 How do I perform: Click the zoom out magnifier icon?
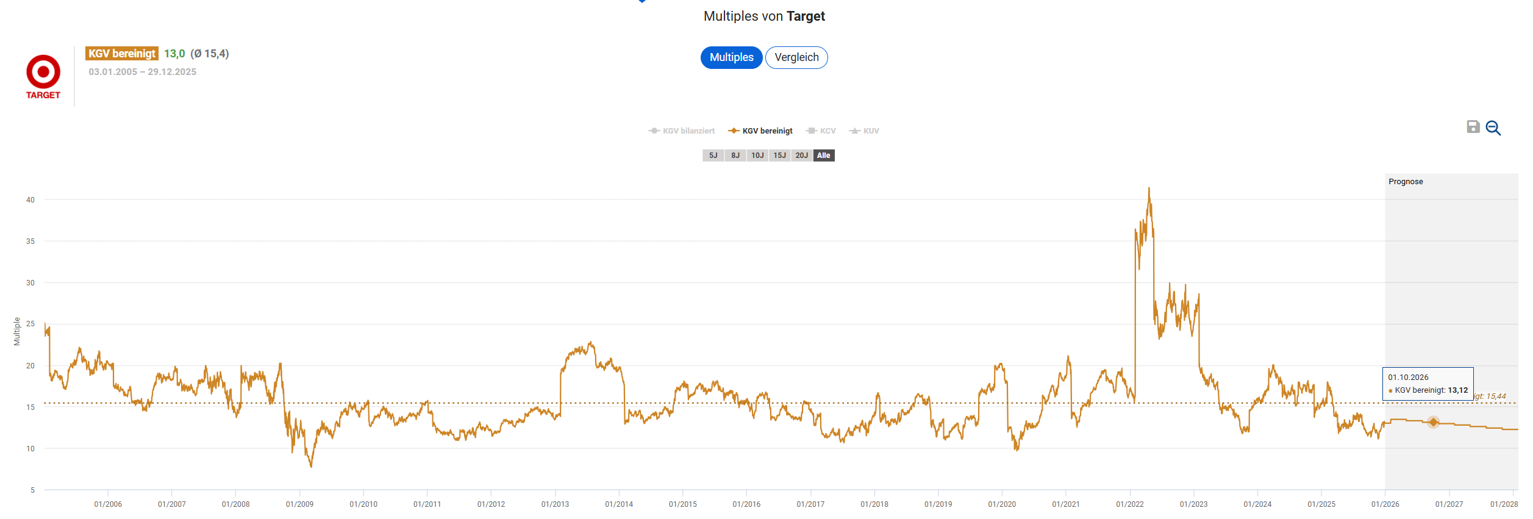click(1493, 128)
